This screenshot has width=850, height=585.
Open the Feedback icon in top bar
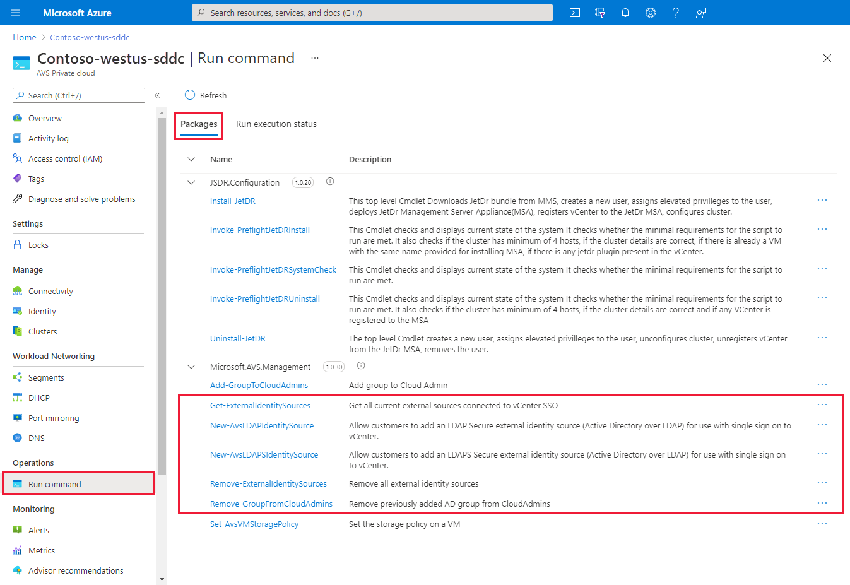coord(701,13)
